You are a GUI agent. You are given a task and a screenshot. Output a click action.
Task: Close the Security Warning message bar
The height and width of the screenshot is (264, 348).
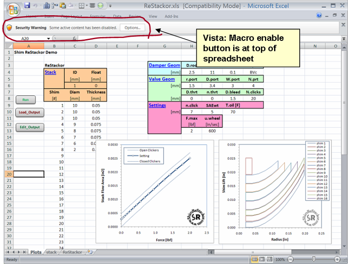343,25
